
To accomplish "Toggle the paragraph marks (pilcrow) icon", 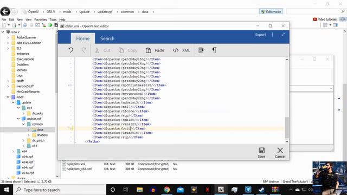I will click(x=214, y=50).
